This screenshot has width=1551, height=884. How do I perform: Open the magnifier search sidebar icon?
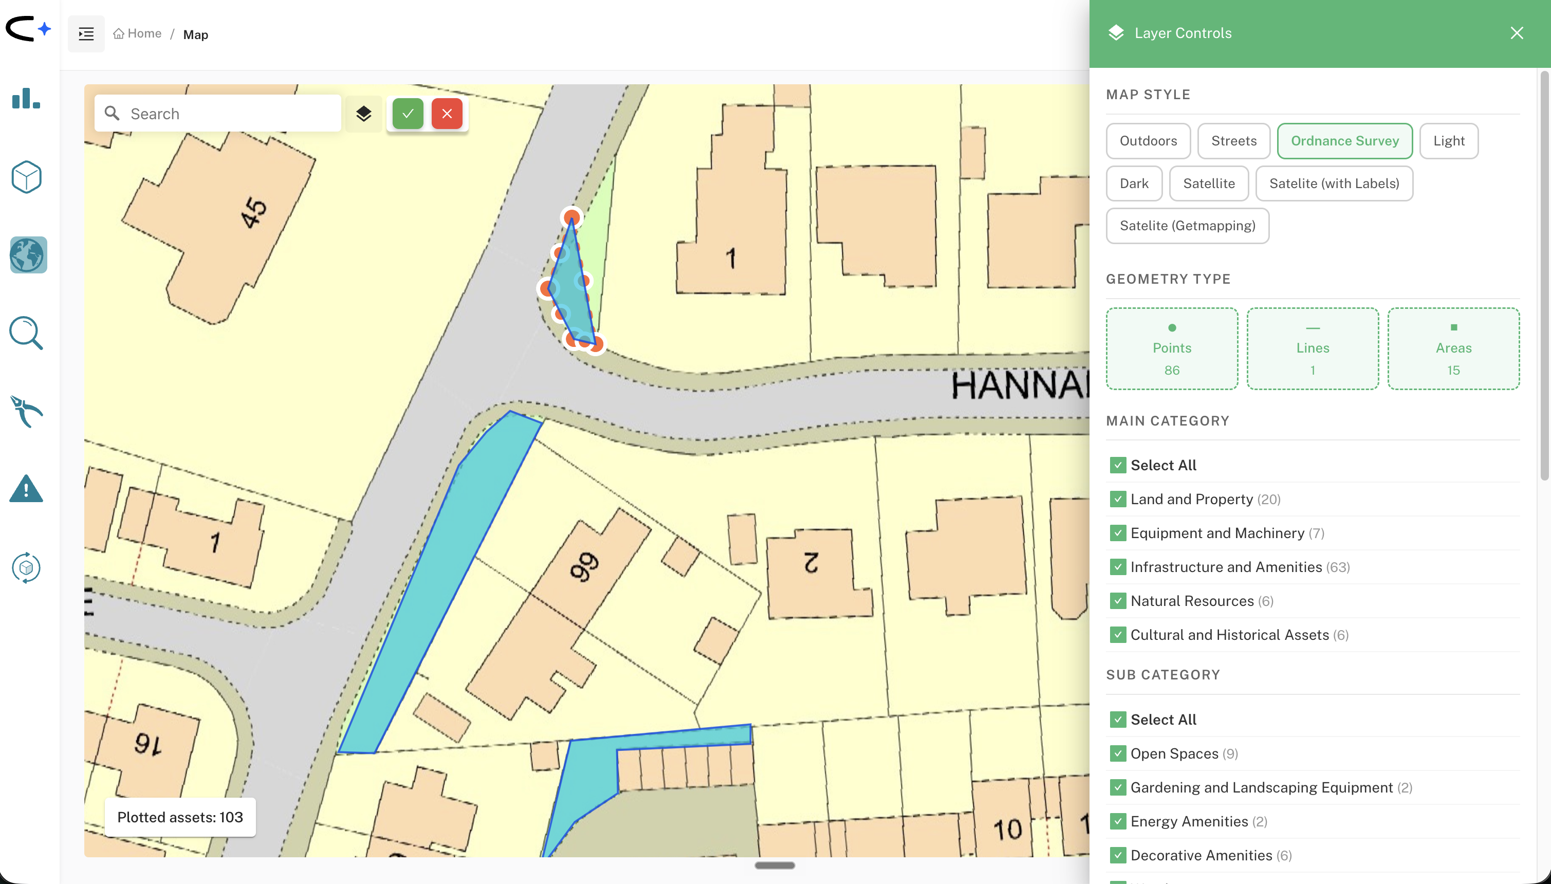[x=26, y=333]
